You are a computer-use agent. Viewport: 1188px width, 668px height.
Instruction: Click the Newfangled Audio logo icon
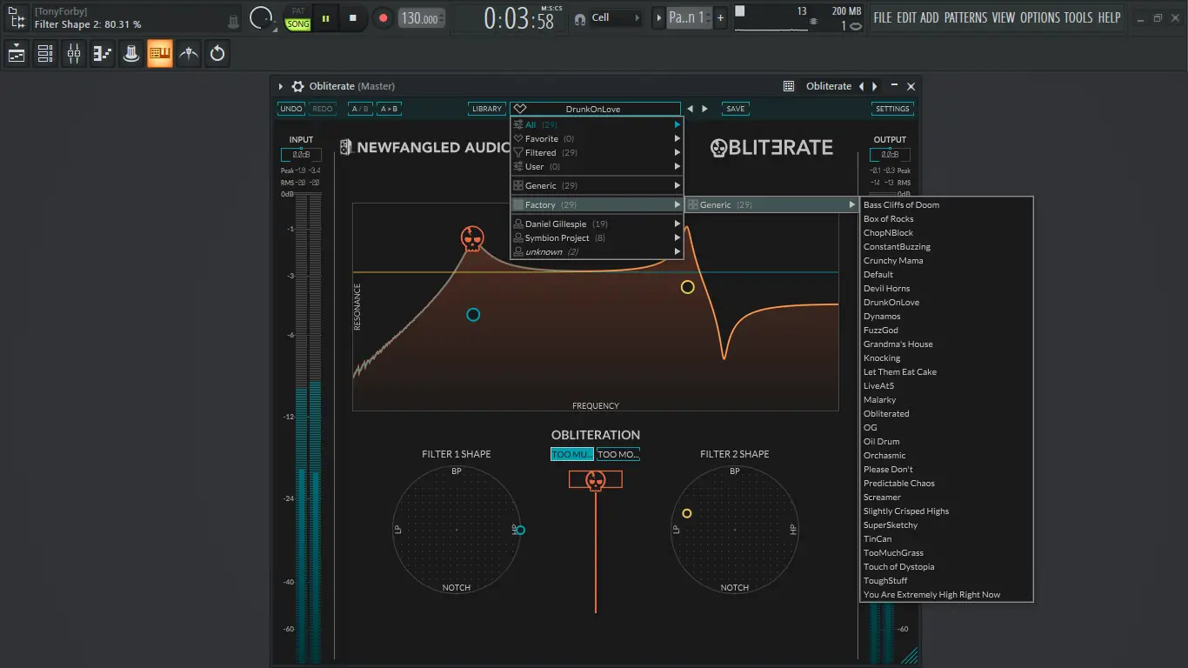(346, 147)
